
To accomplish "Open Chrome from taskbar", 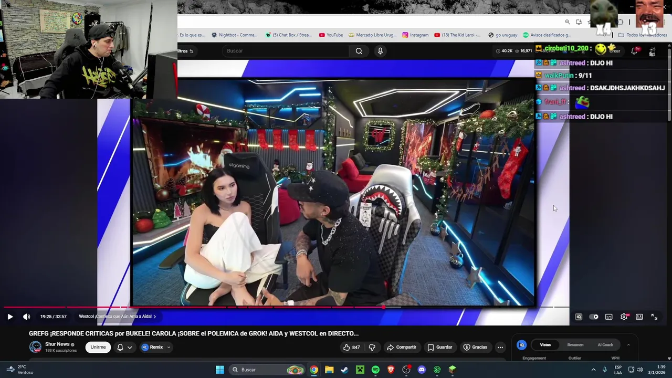I will click(313, 370).
